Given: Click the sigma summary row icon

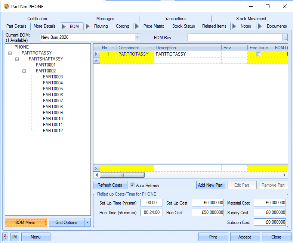Looking at the screenshot, I should [x=96, y=168].
